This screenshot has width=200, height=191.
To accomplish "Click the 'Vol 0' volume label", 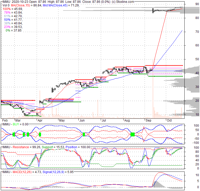I will pos(6,5).
